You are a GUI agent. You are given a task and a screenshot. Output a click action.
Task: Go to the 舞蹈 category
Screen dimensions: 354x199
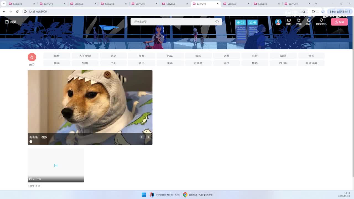click(255, 63)
